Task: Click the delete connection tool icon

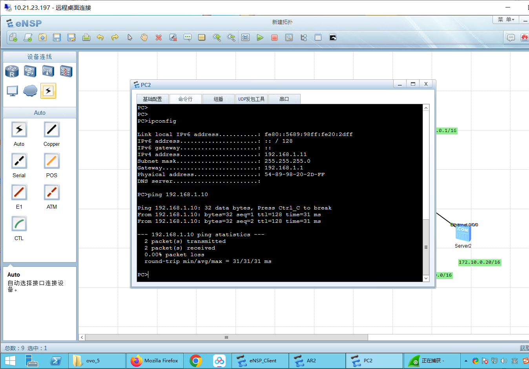Action: point(173,37)
